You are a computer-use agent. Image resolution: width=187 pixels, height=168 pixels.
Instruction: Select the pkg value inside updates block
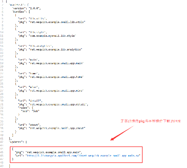[x=53, y=152]
